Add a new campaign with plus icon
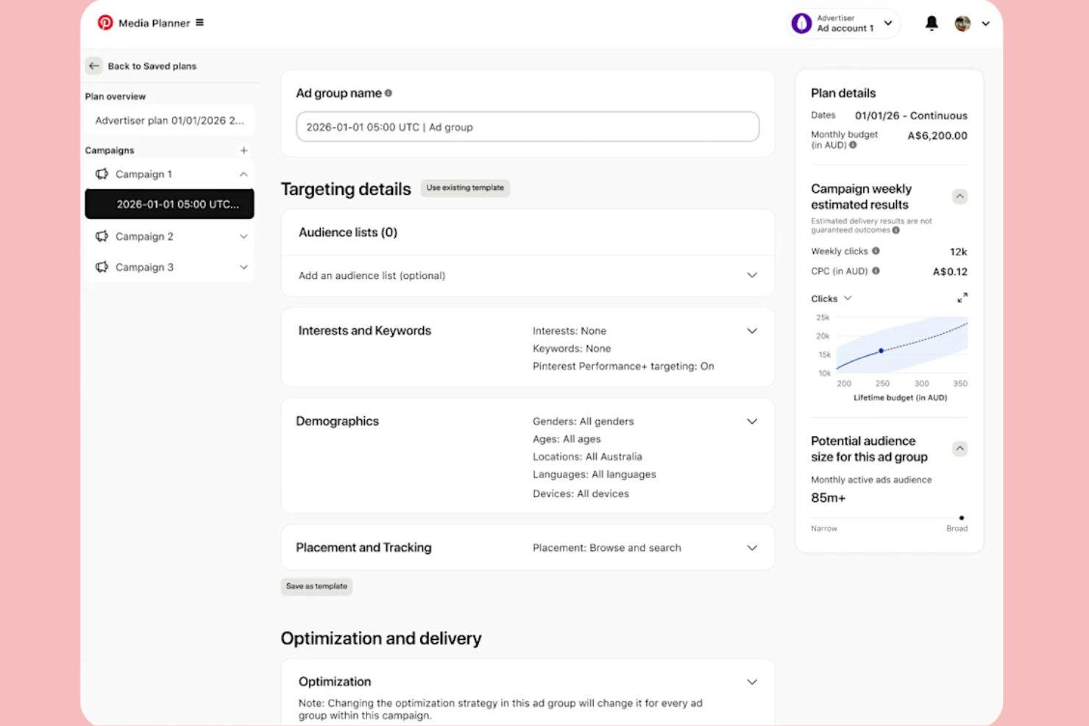1089x726 pixels. click(x=244, y=150)
